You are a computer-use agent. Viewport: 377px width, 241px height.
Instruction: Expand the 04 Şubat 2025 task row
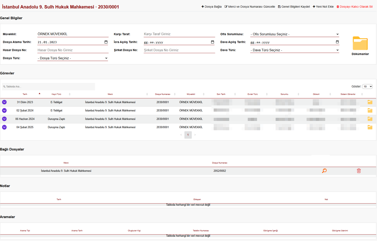pos(4,127)
